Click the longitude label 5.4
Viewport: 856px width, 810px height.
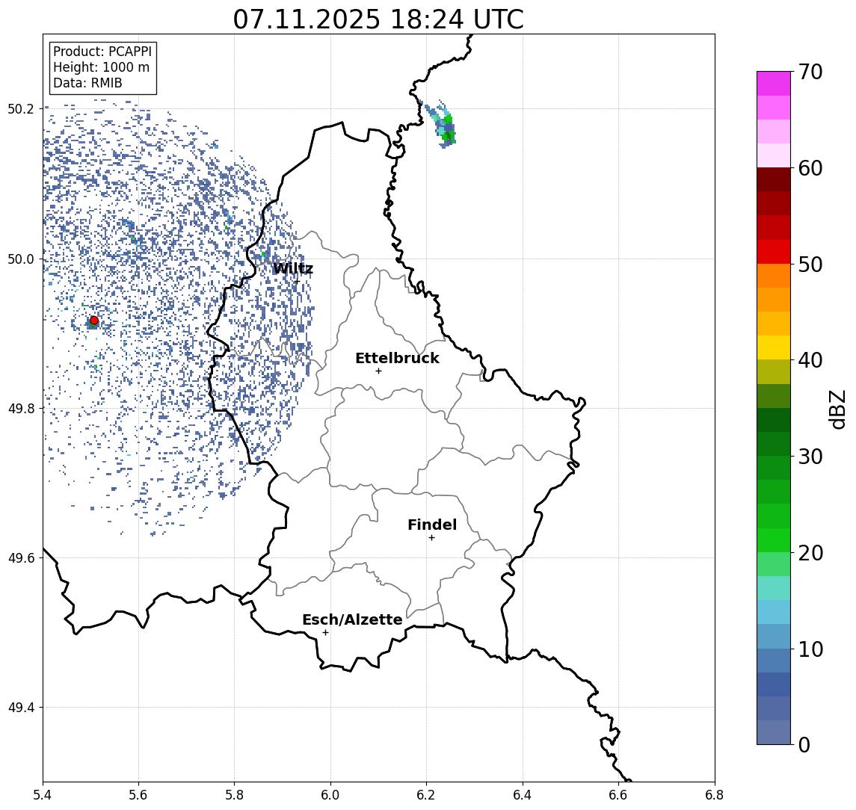pos(43,795)
